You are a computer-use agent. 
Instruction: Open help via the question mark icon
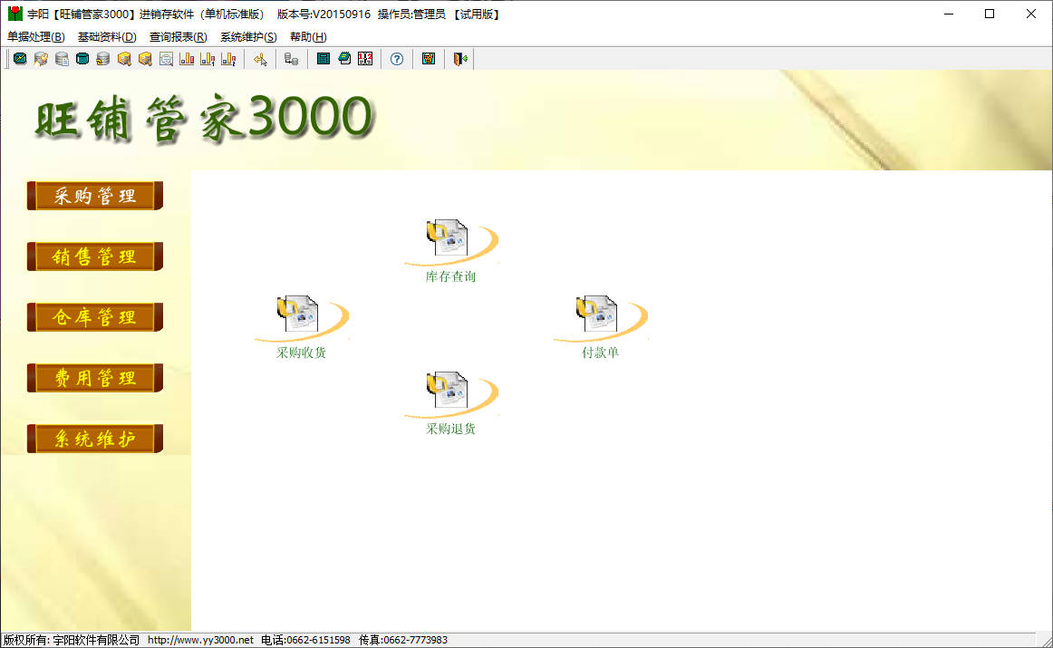pyautogui.click(x=397, y=59)
